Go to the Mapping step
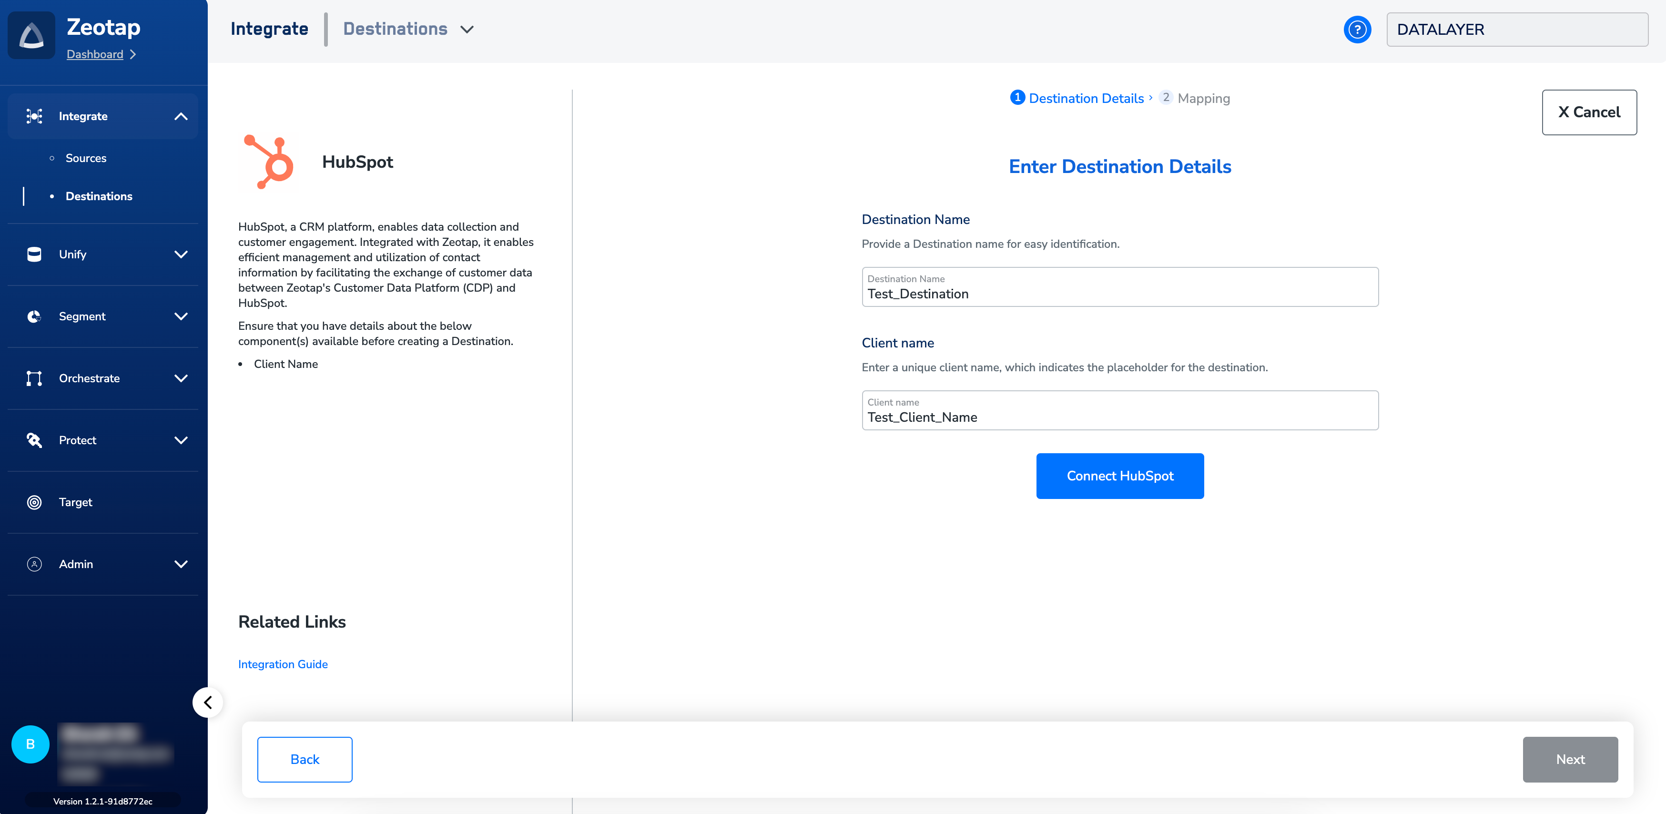Screen dimensions: 1666x814 click(1203, 98)
